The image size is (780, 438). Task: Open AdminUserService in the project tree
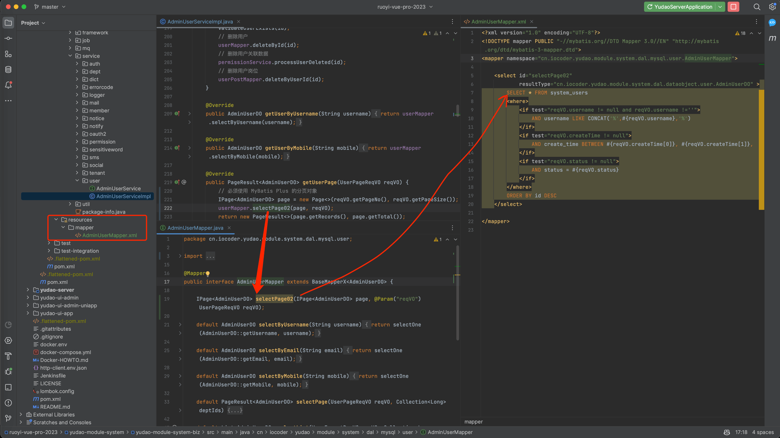[118, 188]
